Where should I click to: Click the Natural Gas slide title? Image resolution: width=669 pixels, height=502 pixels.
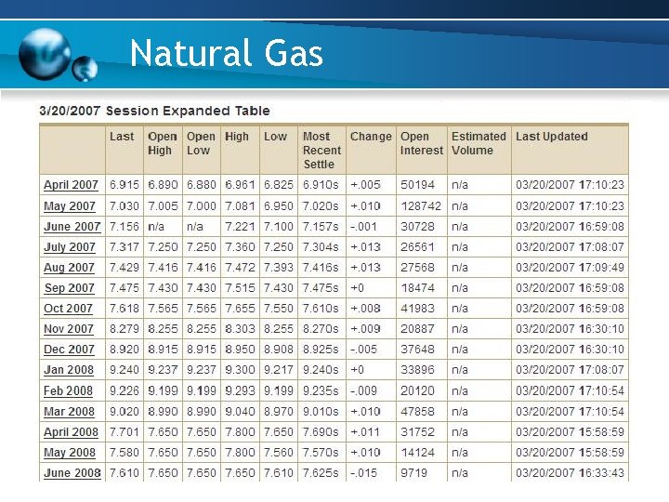tap(227, 53)
